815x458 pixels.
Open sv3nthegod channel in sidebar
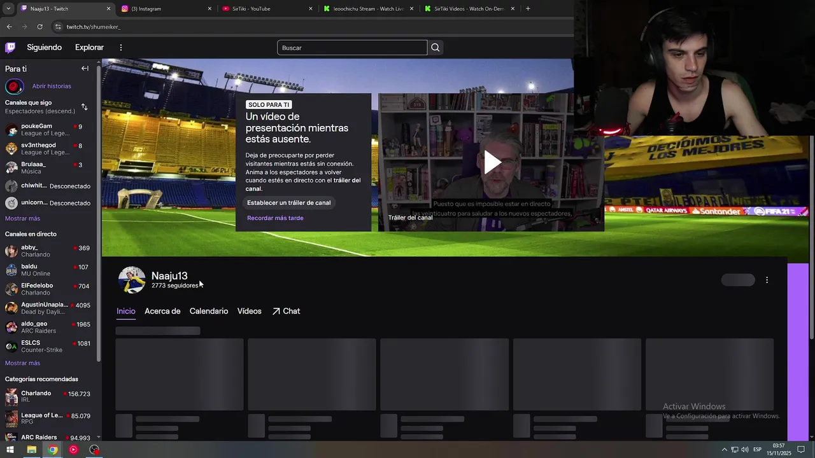point(48,149)
